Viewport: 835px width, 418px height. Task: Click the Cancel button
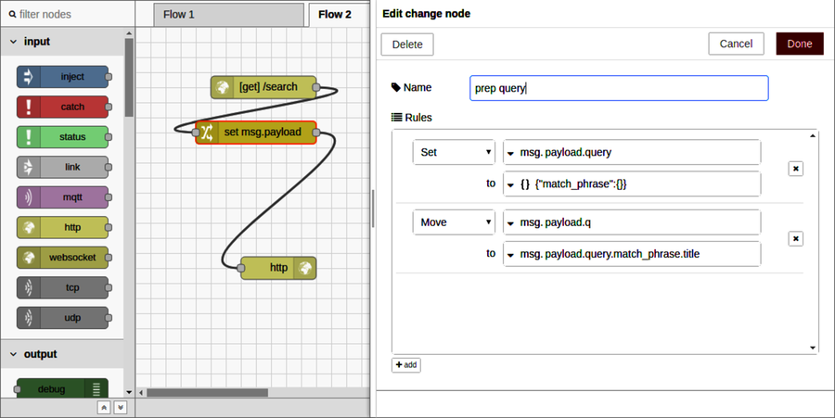pos(736,44)
